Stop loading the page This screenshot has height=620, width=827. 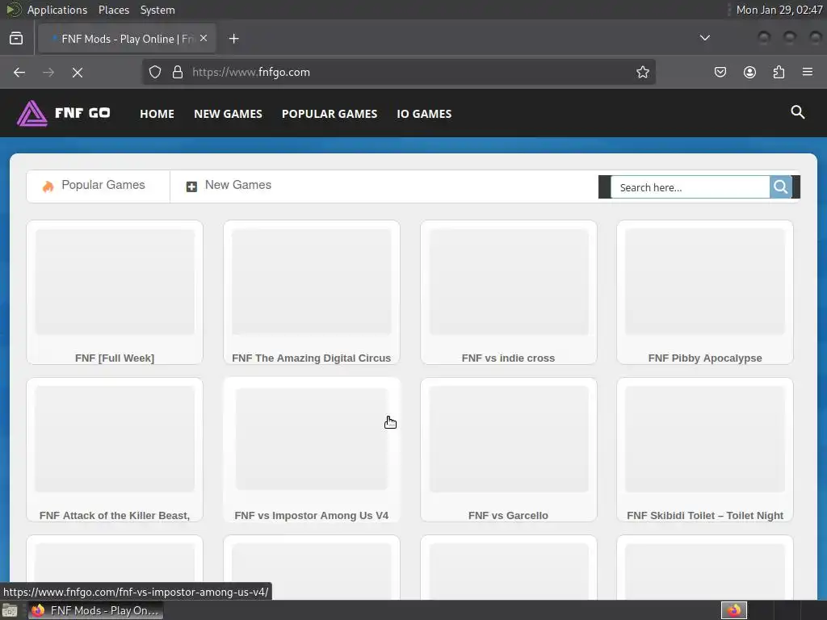78,72
